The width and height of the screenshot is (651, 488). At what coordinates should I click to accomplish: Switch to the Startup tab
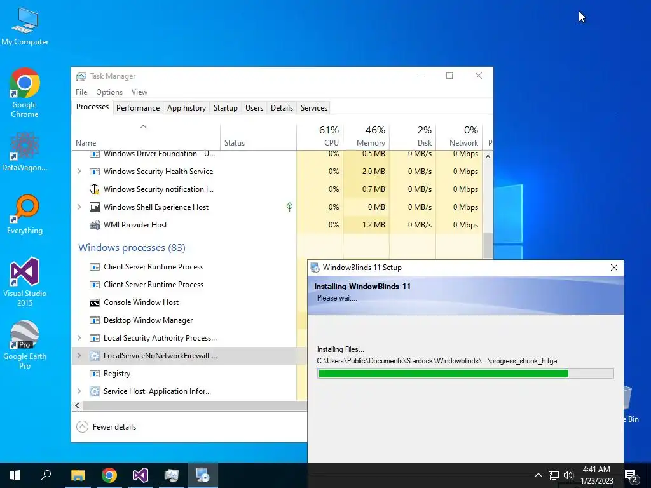click(x=226, y=108)
